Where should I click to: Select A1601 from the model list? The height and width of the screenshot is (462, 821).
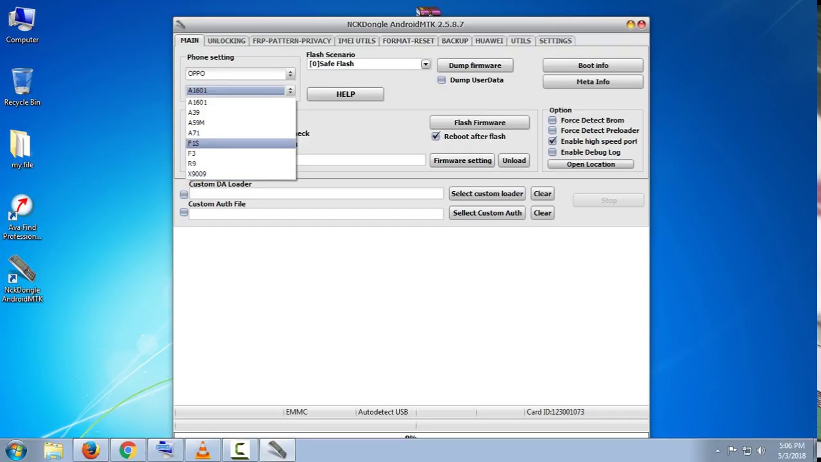[x=241, y=102]
